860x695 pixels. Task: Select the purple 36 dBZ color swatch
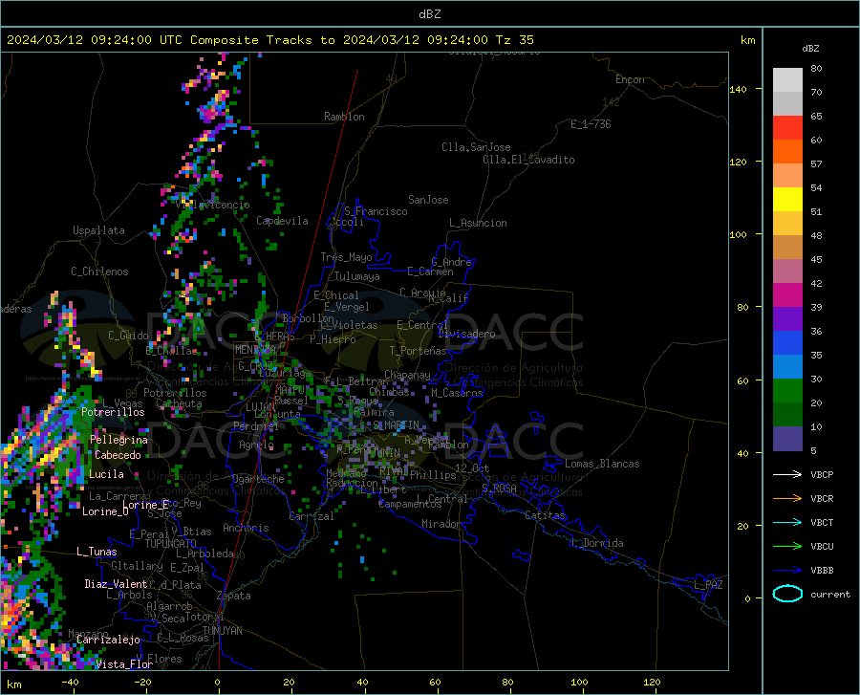[x=787, y=319]
